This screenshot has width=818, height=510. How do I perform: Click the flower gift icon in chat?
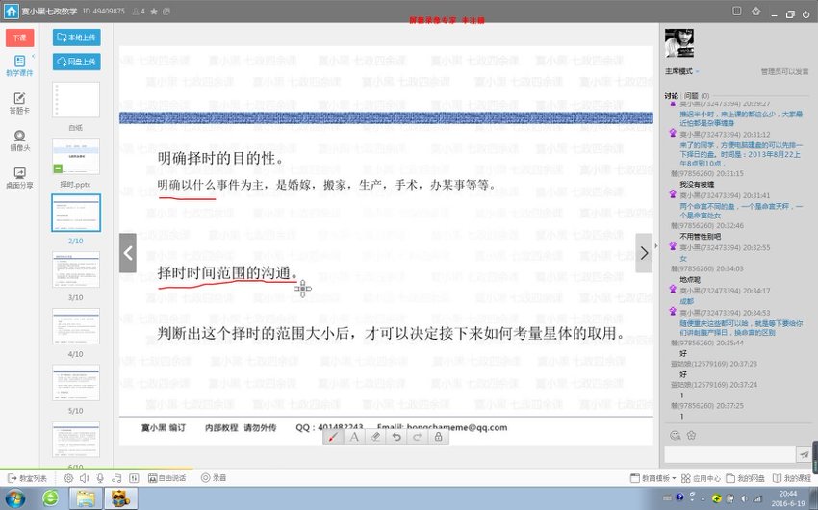[x=691, y=436]
